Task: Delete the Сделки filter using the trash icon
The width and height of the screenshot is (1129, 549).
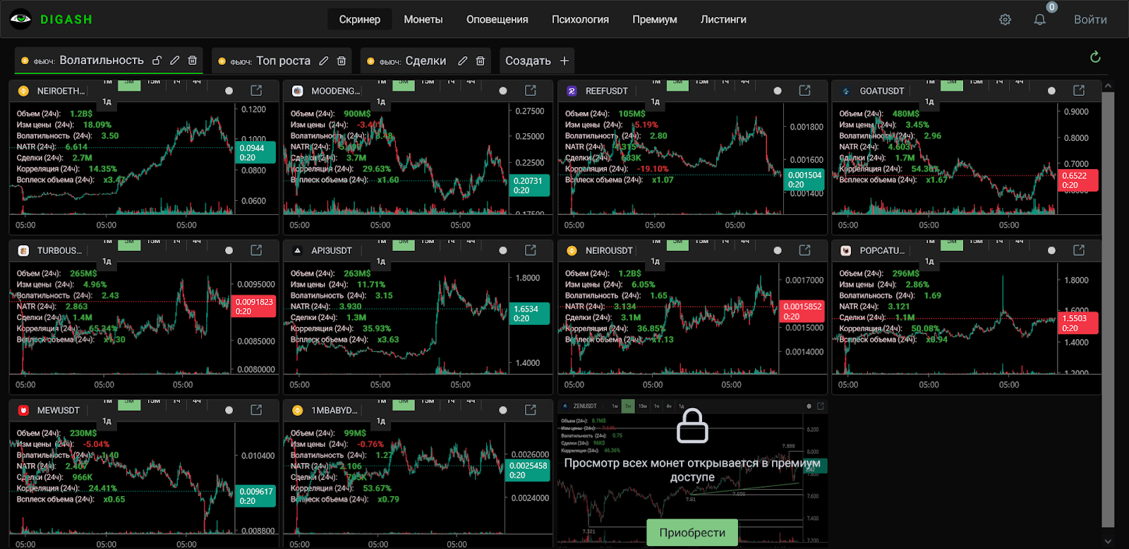Action: [x=481, y=61]
